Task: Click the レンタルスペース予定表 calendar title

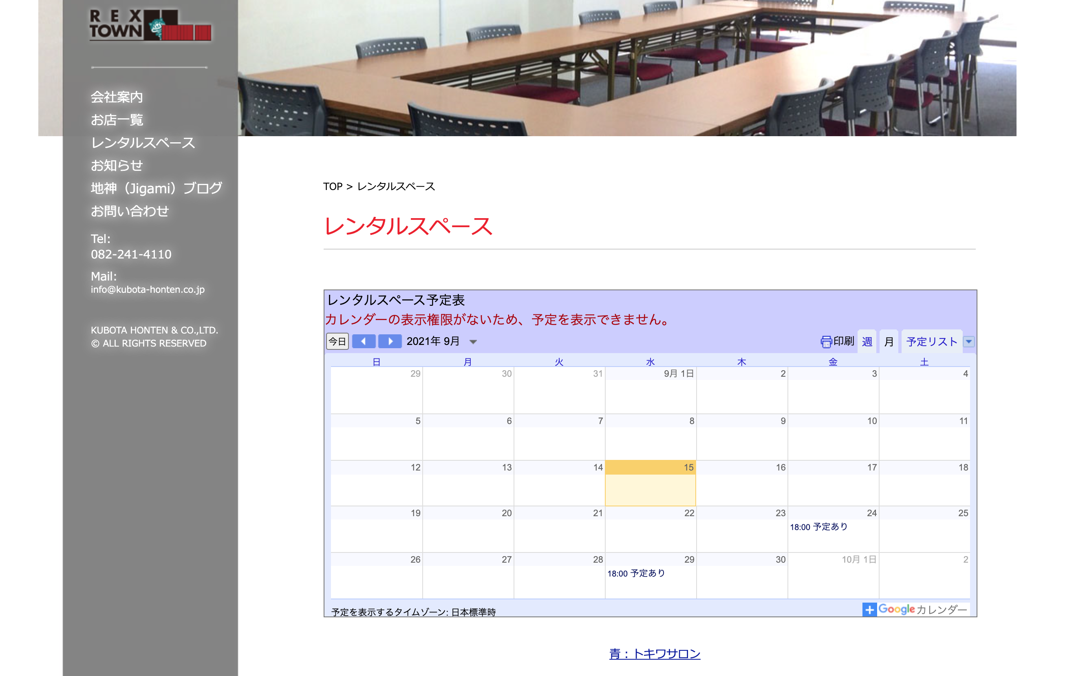Action: [x=396, y=300]
